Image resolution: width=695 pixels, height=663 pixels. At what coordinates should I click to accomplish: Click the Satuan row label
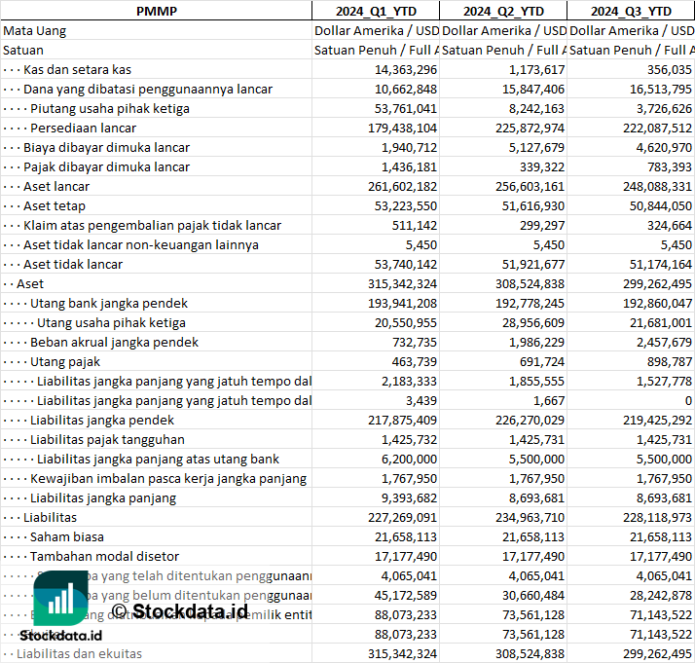(23, 50)
